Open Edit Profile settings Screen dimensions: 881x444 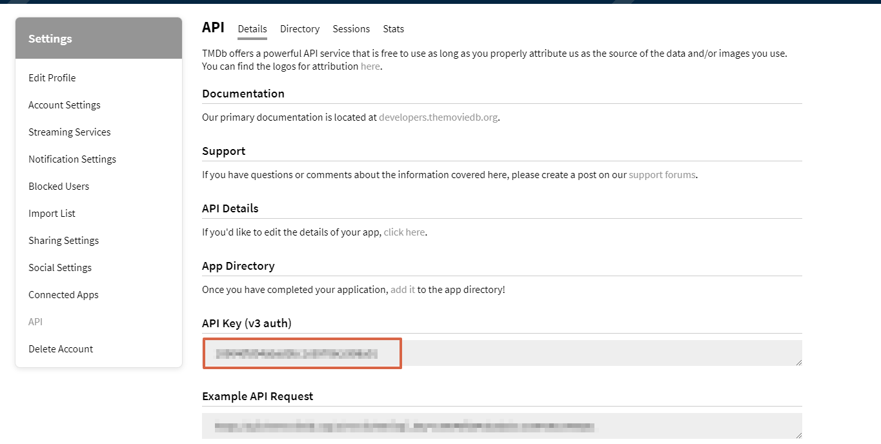point(52,77)
